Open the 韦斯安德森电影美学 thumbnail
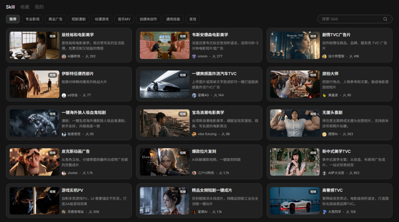This screenshot has width=399, height=222. (165, 45)
